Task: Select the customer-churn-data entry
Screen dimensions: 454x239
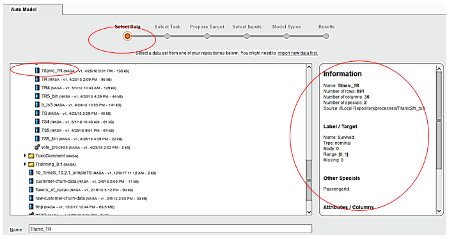Action: [x=87, y=181]
